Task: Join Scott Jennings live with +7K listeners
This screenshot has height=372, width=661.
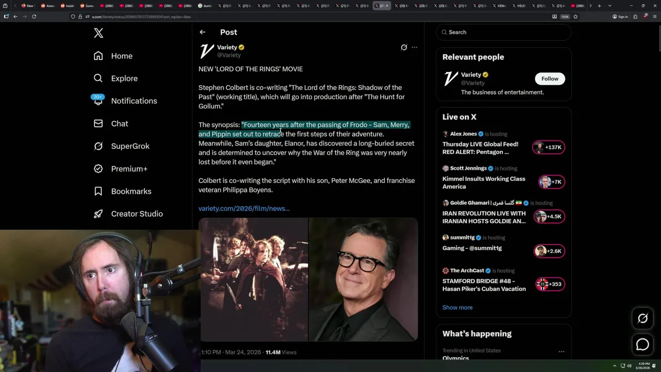Action: click(551, 182)
